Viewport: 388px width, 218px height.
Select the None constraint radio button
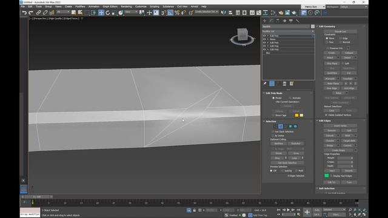click(x=327, y=38)
